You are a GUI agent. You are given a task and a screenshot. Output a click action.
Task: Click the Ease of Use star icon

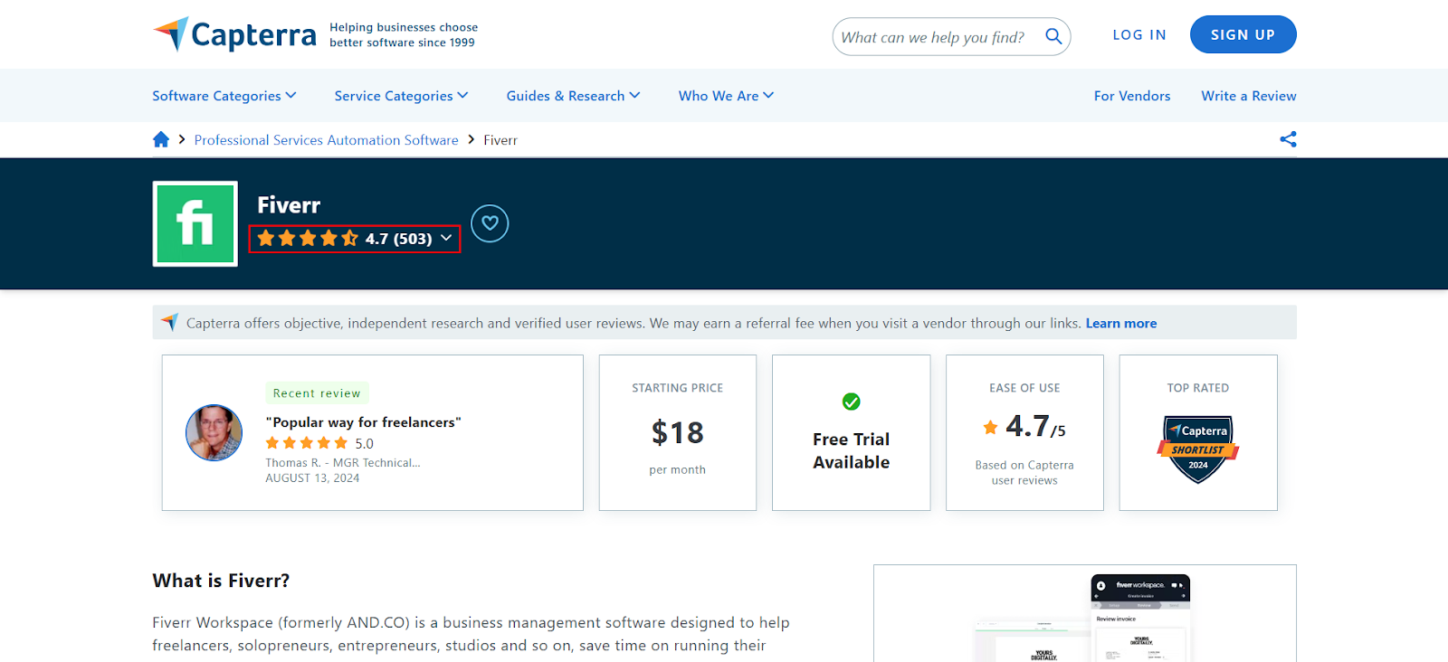pyautogui.click(x=991, y=427)
